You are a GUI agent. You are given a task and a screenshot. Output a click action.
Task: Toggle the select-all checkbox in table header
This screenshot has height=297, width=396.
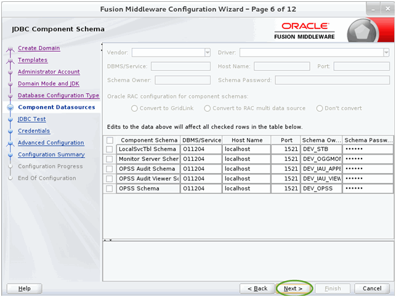coord(110,140)
